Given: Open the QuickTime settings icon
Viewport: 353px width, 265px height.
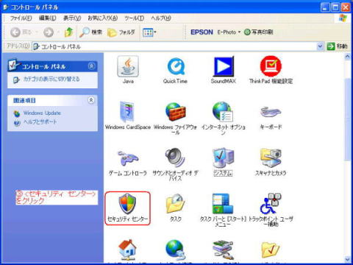Looking at the screenshot, I should 176,66.
